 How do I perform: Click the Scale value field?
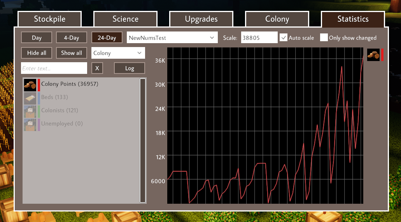click(259, 38)
